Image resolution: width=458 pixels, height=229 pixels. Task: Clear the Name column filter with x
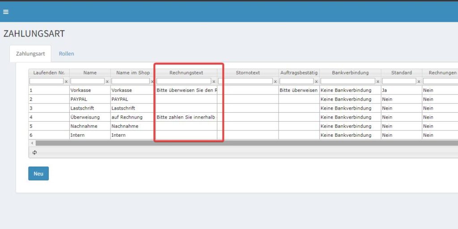point(107,82)
